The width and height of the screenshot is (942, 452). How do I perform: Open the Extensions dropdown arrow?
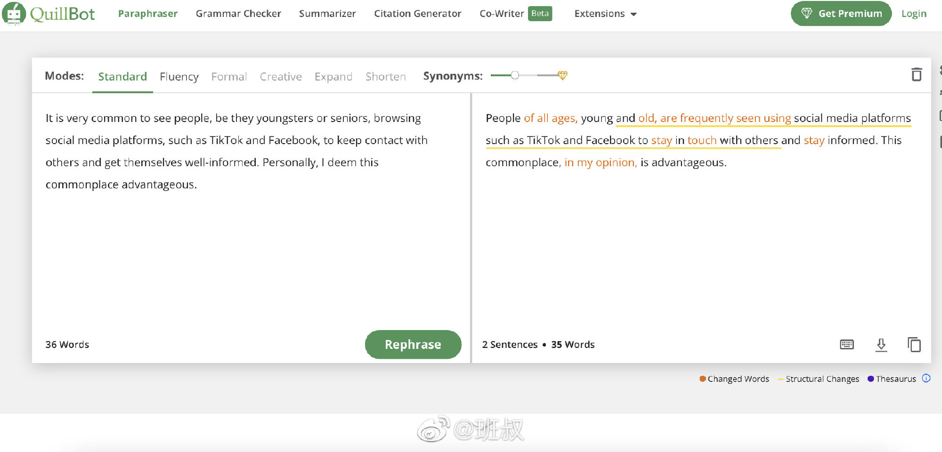[633, 14]
